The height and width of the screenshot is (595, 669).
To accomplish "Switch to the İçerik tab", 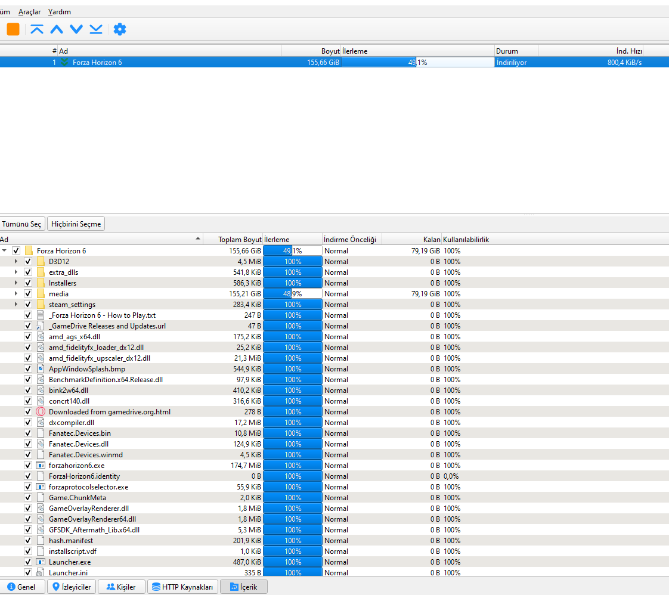I will pos(244,587).
